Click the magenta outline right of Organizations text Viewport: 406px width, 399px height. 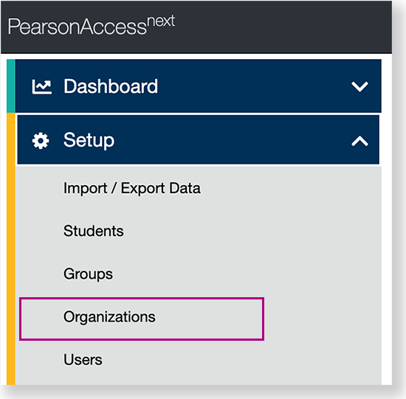pyautogui.click(x=263, y=319)
